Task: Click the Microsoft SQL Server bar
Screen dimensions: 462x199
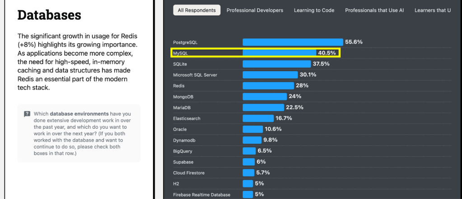Action: point(270,75)
